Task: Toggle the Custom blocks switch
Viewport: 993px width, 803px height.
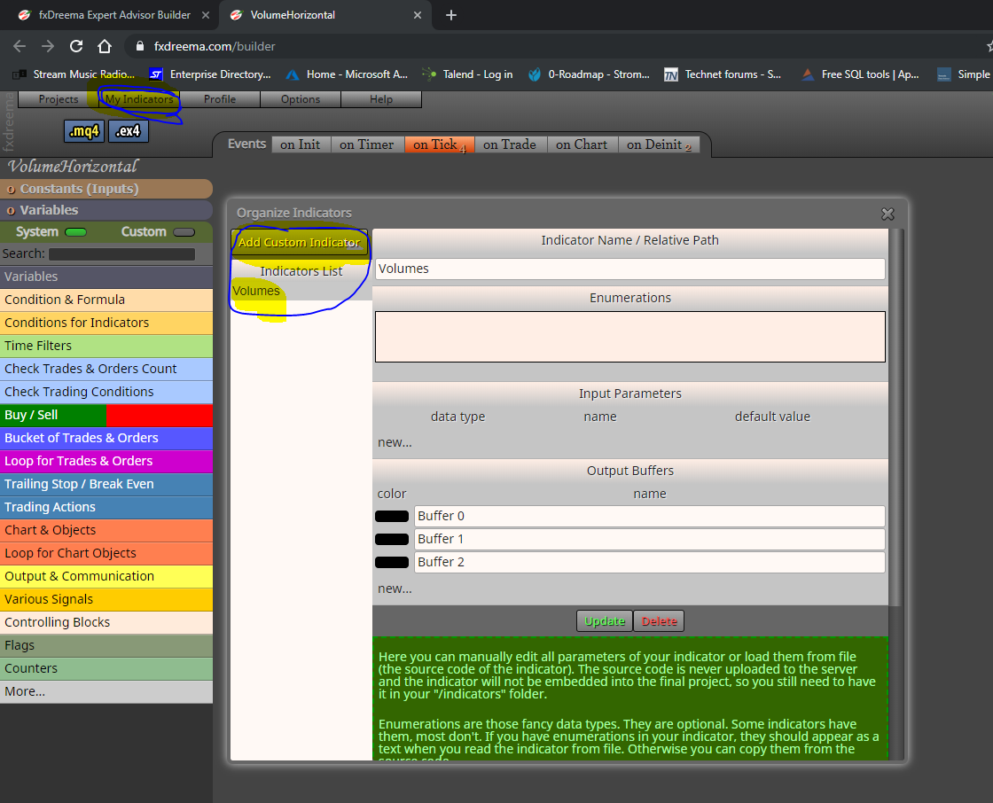Action: 184,232
